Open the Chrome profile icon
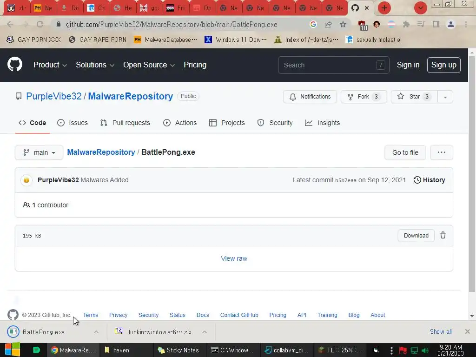 pos(451,24)
